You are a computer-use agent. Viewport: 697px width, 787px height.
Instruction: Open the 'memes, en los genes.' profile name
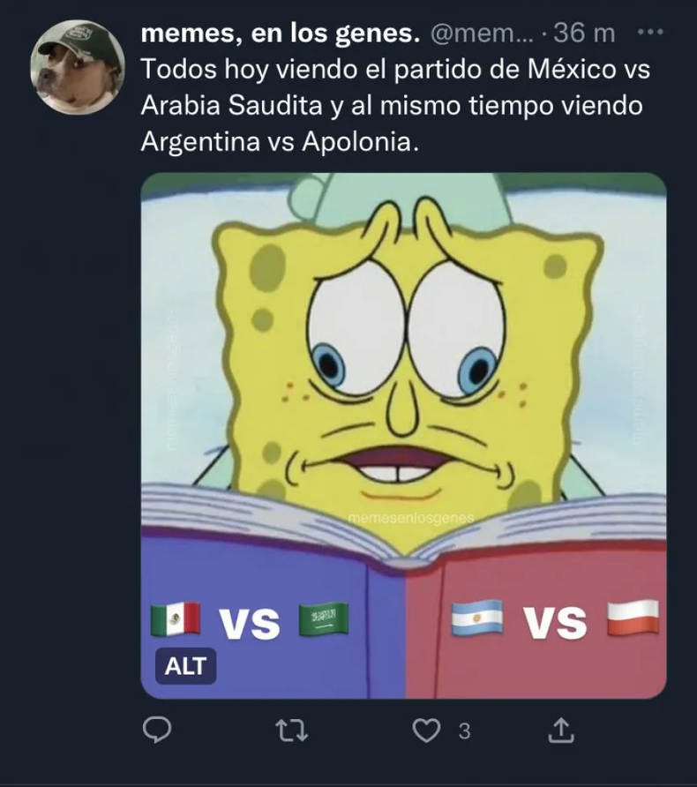click(280, 34)
